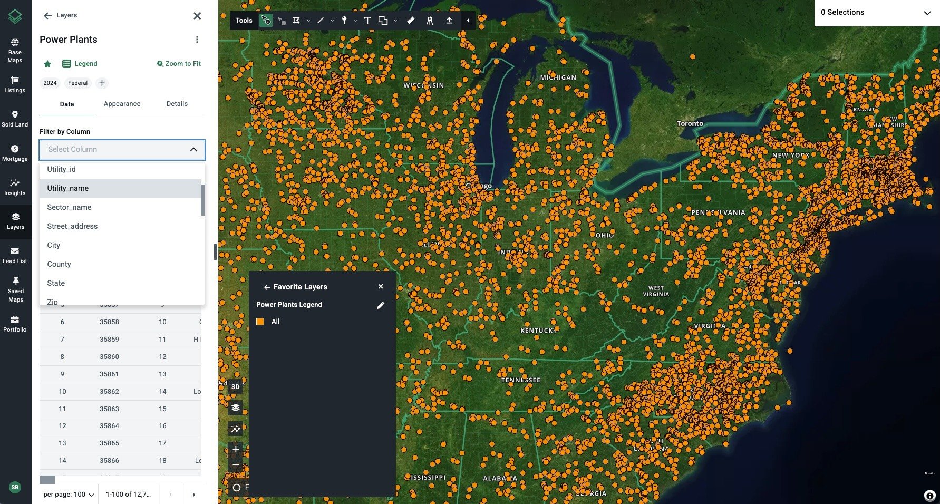The image size is (940, 504).
Task: Expand the 0 Selections dropdown
Action: [x=877, y=13]
